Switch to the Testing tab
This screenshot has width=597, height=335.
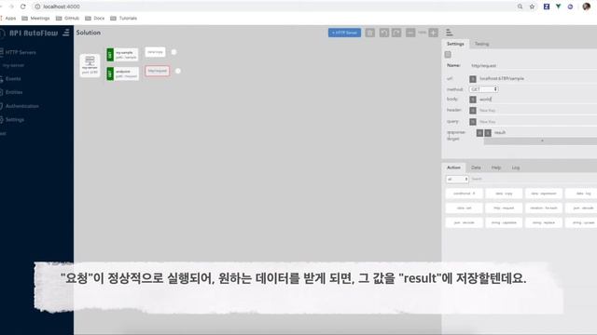481,44
